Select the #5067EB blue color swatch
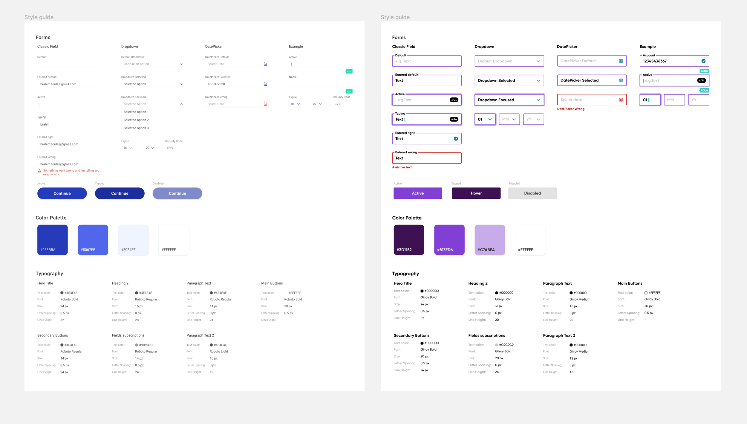The image size is (747, 424). pos(93,240)
